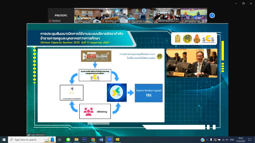Screen dimensions: 255x143
Task: Select thumbnail showing crowded conference room audience
Action: 167,15
